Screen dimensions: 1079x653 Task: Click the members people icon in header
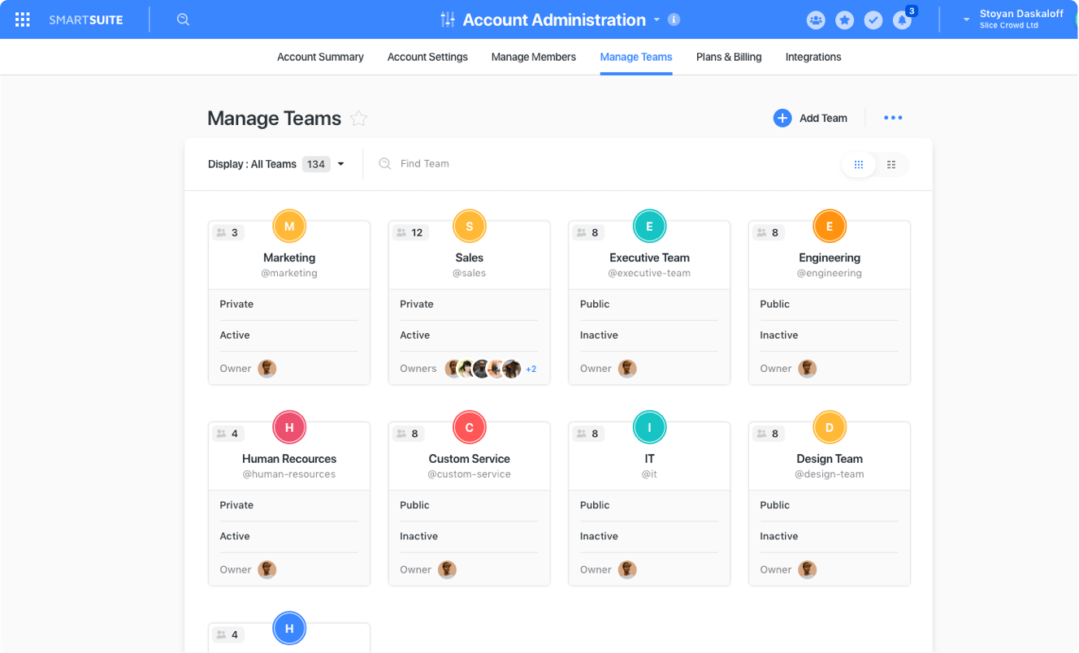[816, 20]
